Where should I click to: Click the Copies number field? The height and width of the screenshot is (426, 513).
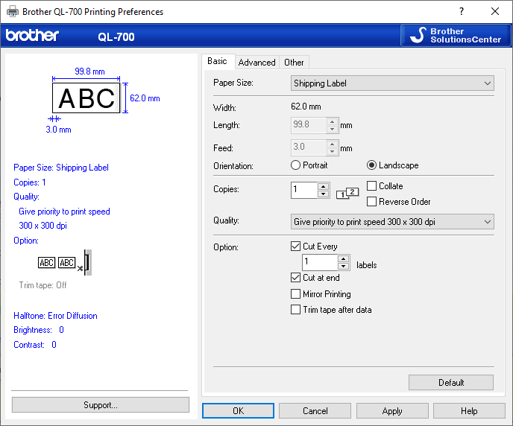[x=304, y=190]
